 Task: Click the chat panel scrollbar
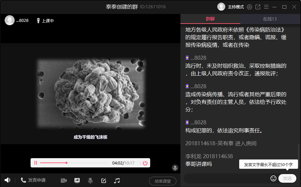click(298, 155)
